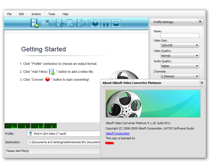Image resolution: width=210 pixels, height=162 pixels.
Task: Click the Remove file toolbar icon
Action: [45, 23]
